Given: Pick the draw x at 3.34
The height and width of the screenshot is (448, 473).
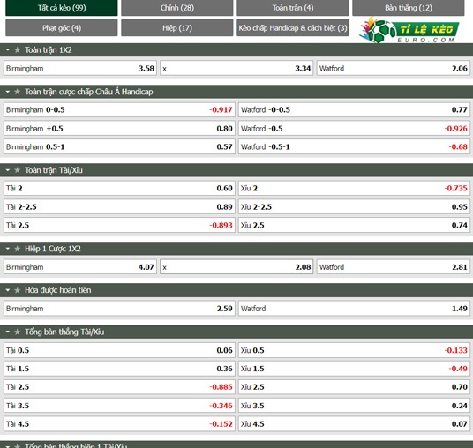Looking at the screenshot, I should point(236,68).
